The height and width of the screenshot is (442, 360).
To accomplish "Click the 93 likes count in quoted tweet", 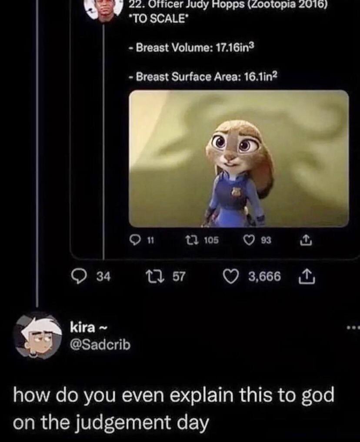I will tap(266, 240).
